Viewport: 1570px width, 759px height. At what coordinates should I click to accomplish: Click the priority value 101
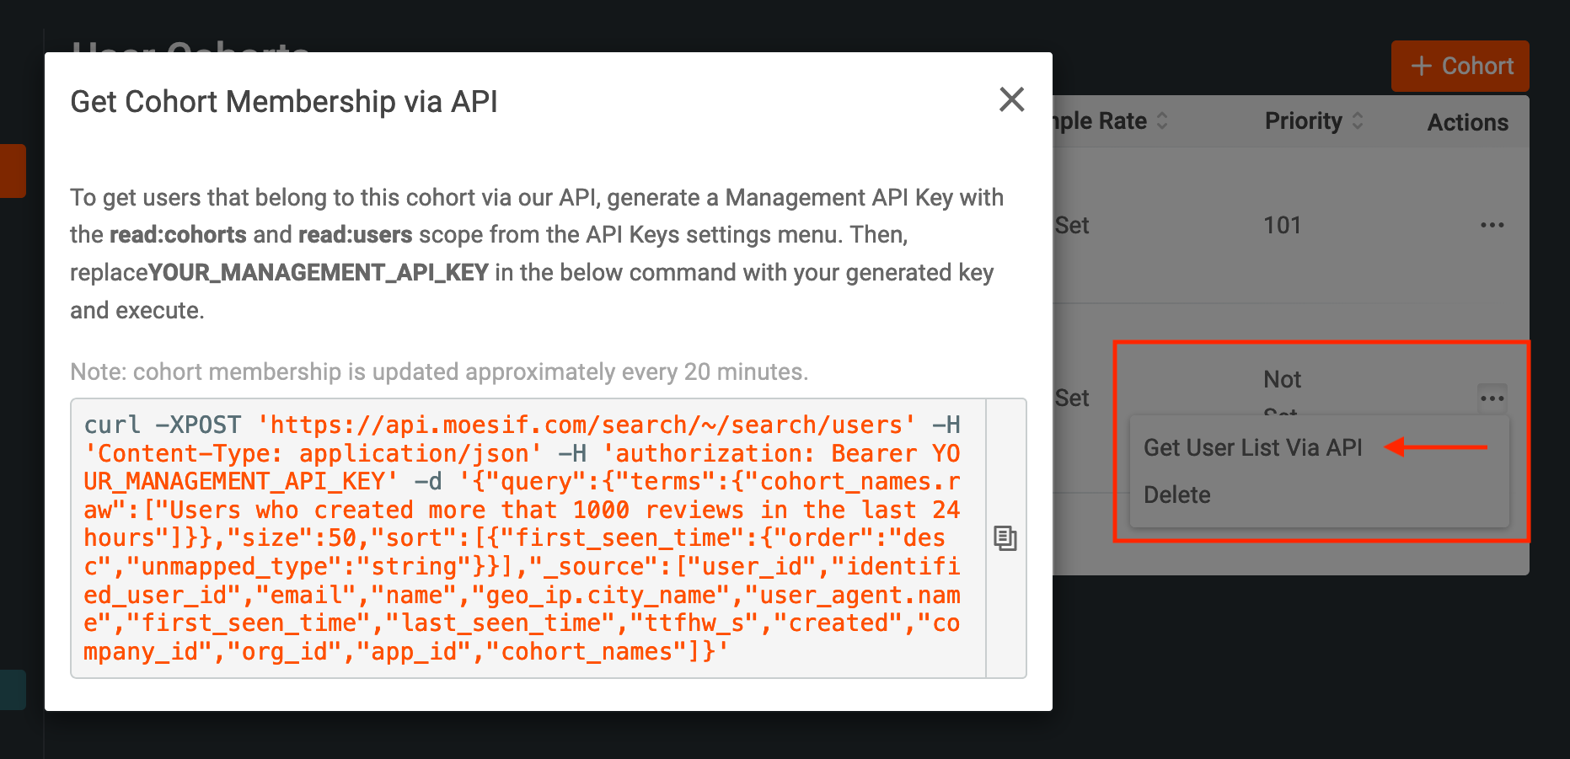(x=1283, y=225)
